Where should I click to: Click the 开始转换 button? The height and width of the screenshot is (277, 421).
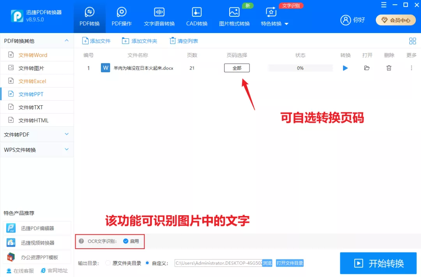pos(378,263)
